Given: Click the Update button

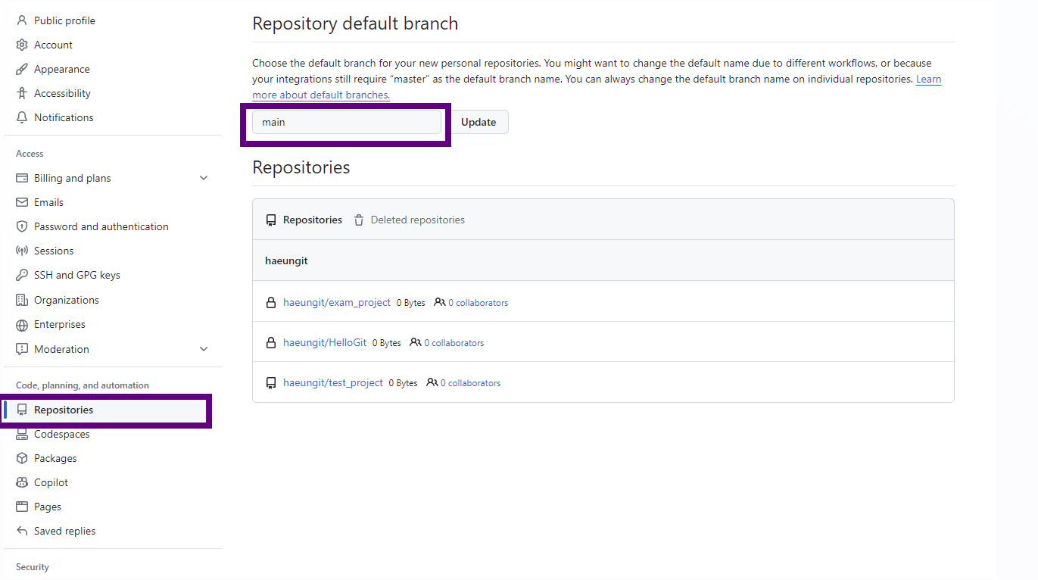Looking at the screenshot, I should click(x=478, y=122).
